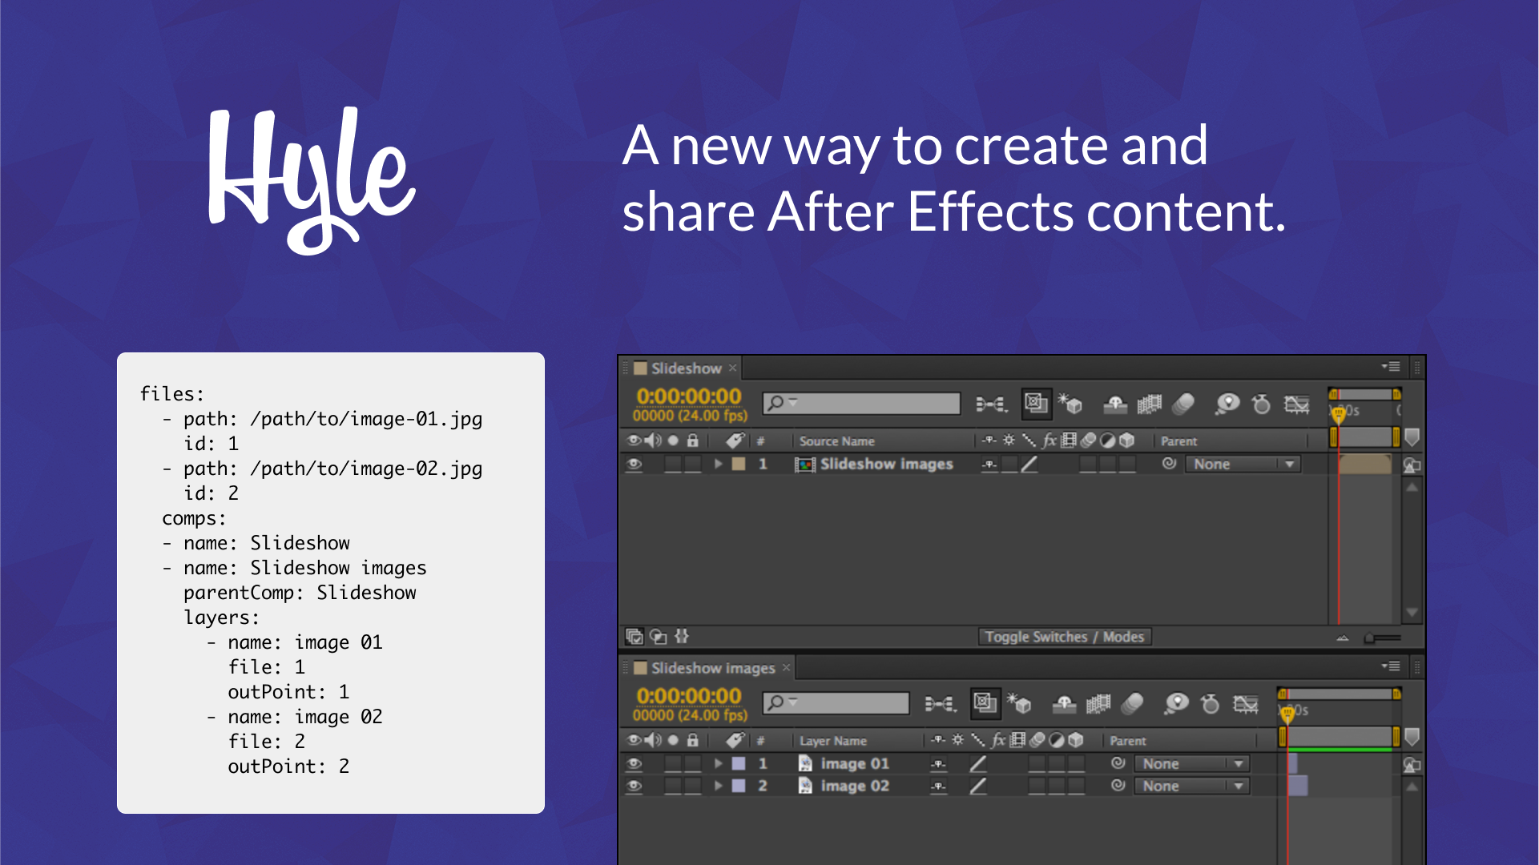The image size is (1539, 865).
Task: Click label color swatch of image 01
Action: [739, 763]
